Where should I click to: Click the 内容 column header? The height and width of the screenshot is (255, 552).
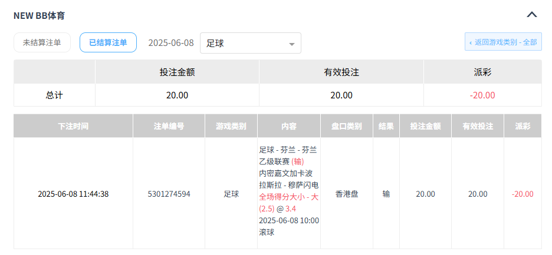pyautogui.click(x=289, y=126)
